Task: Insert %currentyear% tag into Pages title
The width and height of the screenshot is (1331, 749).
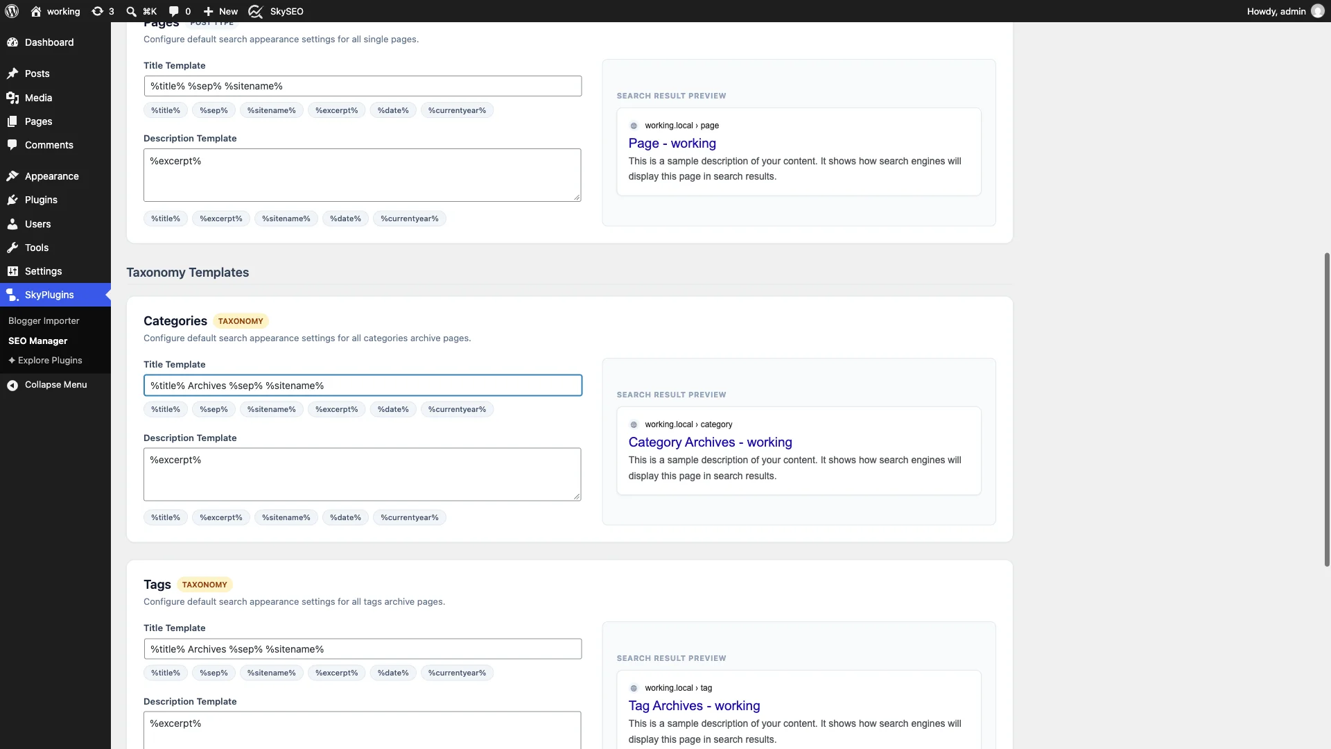Action: click(x=457, y=110)
